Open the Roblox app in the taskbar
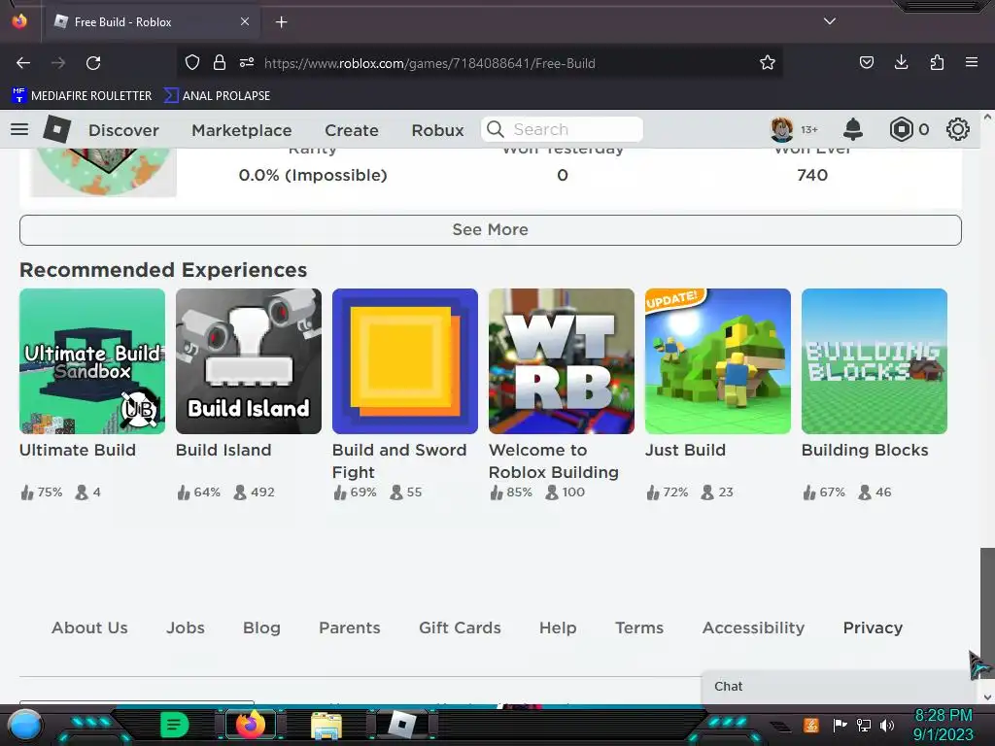This screenshot has width=995, height=746. 402,725
